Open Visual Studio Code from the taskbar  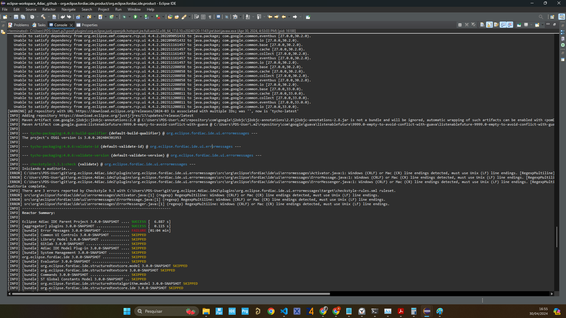[x=284, y=311]
